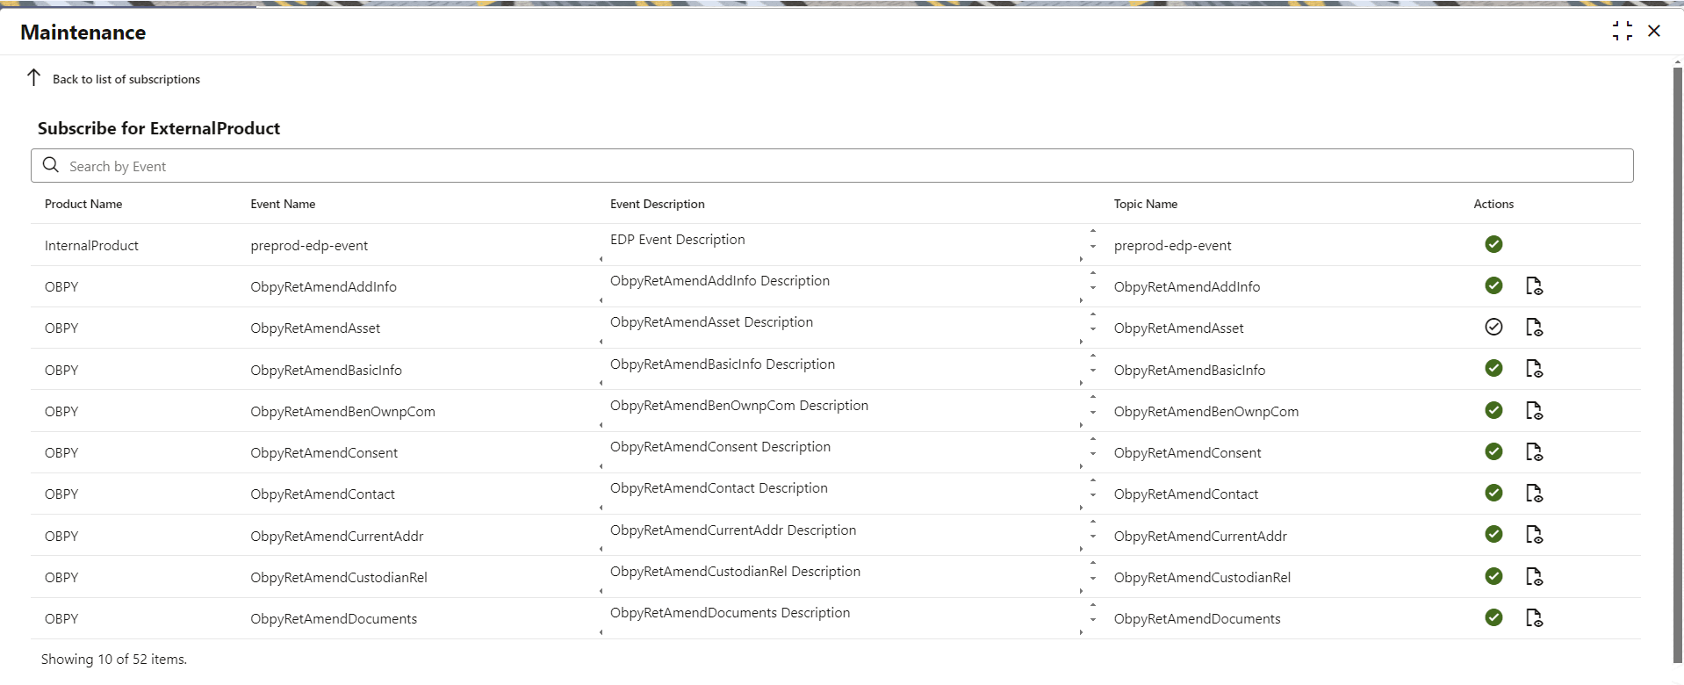
Task: Select ObpyRetAmendConsent in the Topic Name column
Action: [x=1187, y=453]
